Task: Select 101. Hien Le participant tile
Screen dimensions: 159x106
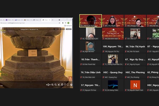Action: pos(135,34)
